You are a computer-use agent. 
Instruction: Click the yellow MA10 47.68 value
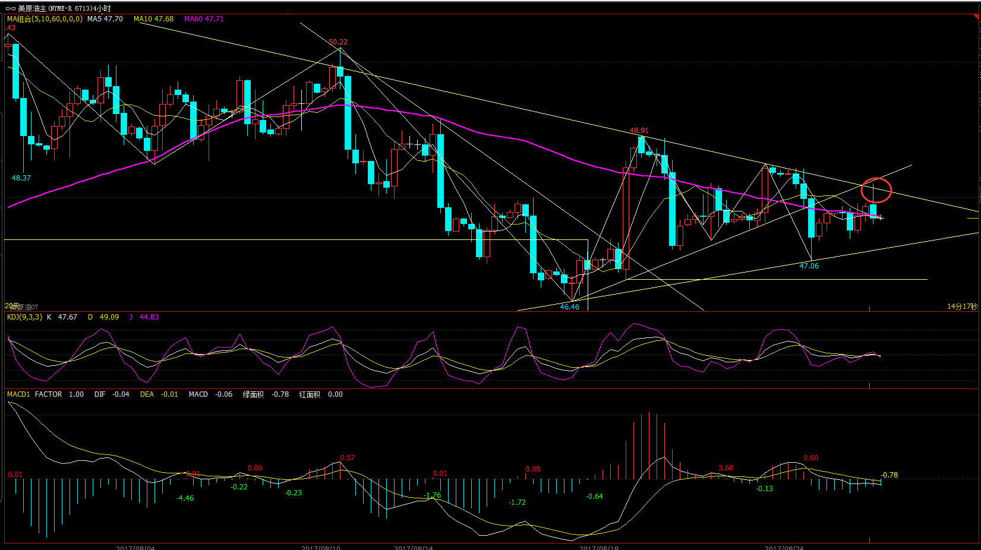[153, 19]
